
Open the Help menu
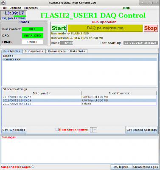(126, 8)
